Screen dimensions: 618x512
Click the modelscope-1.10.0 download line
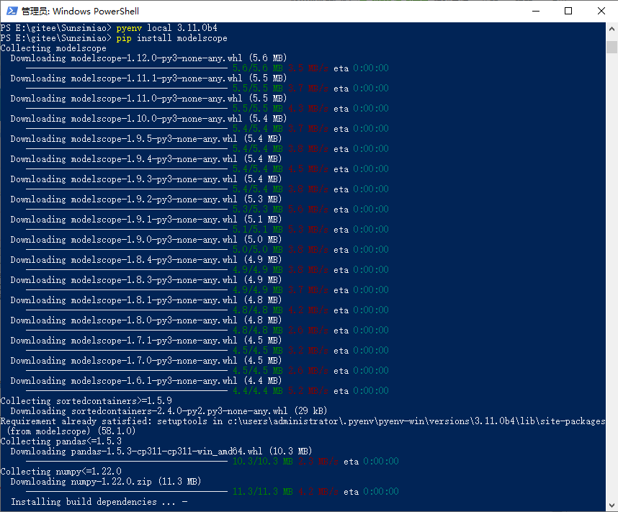148,119
